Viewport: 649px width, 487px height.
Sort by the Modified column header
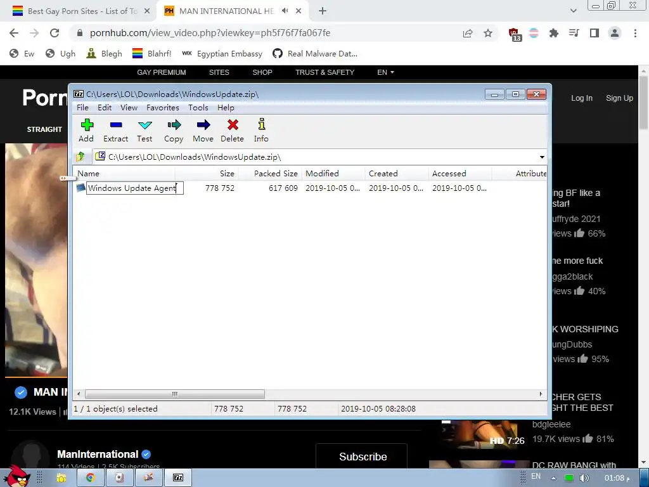click(x=333, y=174)
